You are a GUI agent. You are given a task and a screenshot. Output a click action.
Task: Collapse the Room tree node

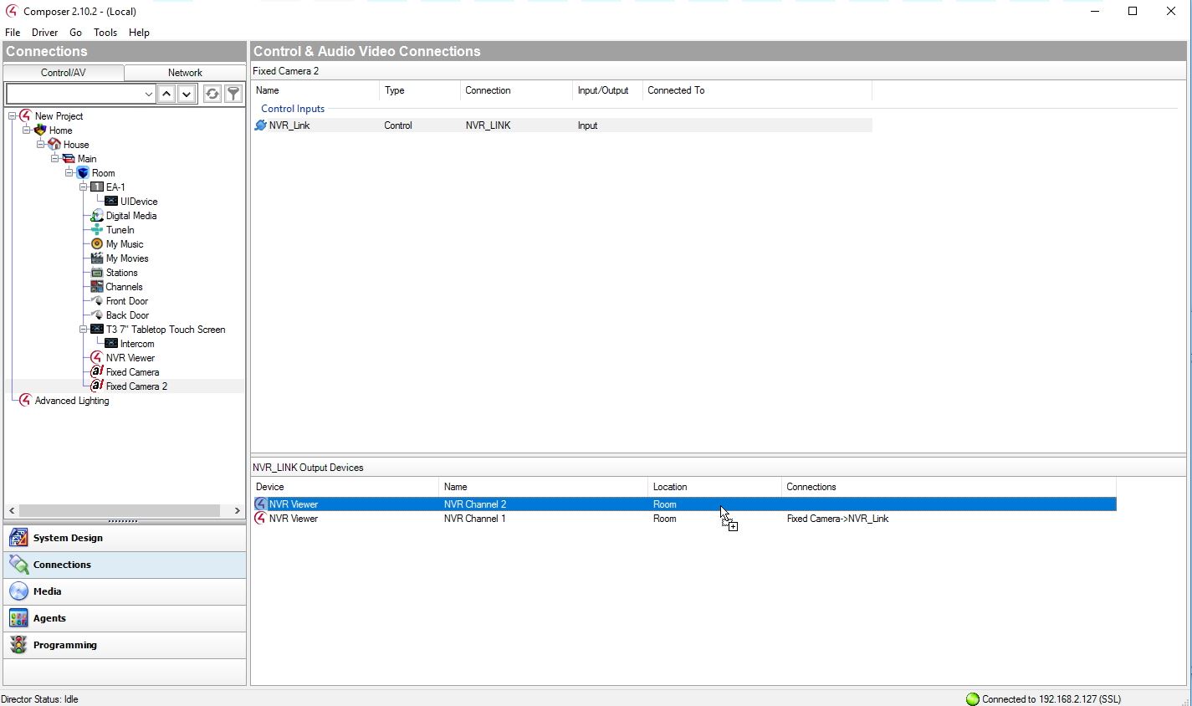click(69, 173)
